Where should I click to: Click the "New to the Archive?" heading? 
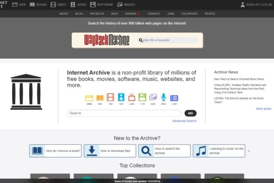click(x=137, y=138)
